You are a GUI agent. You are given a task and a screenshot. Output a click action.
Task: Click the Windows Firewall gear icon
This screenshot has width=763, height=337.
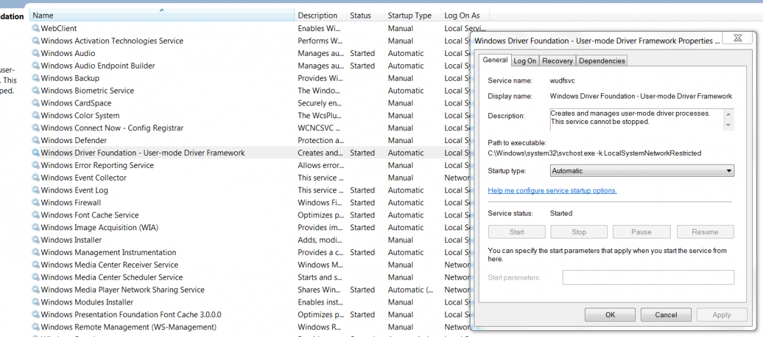pyautogui.click(x=36, y=203)
